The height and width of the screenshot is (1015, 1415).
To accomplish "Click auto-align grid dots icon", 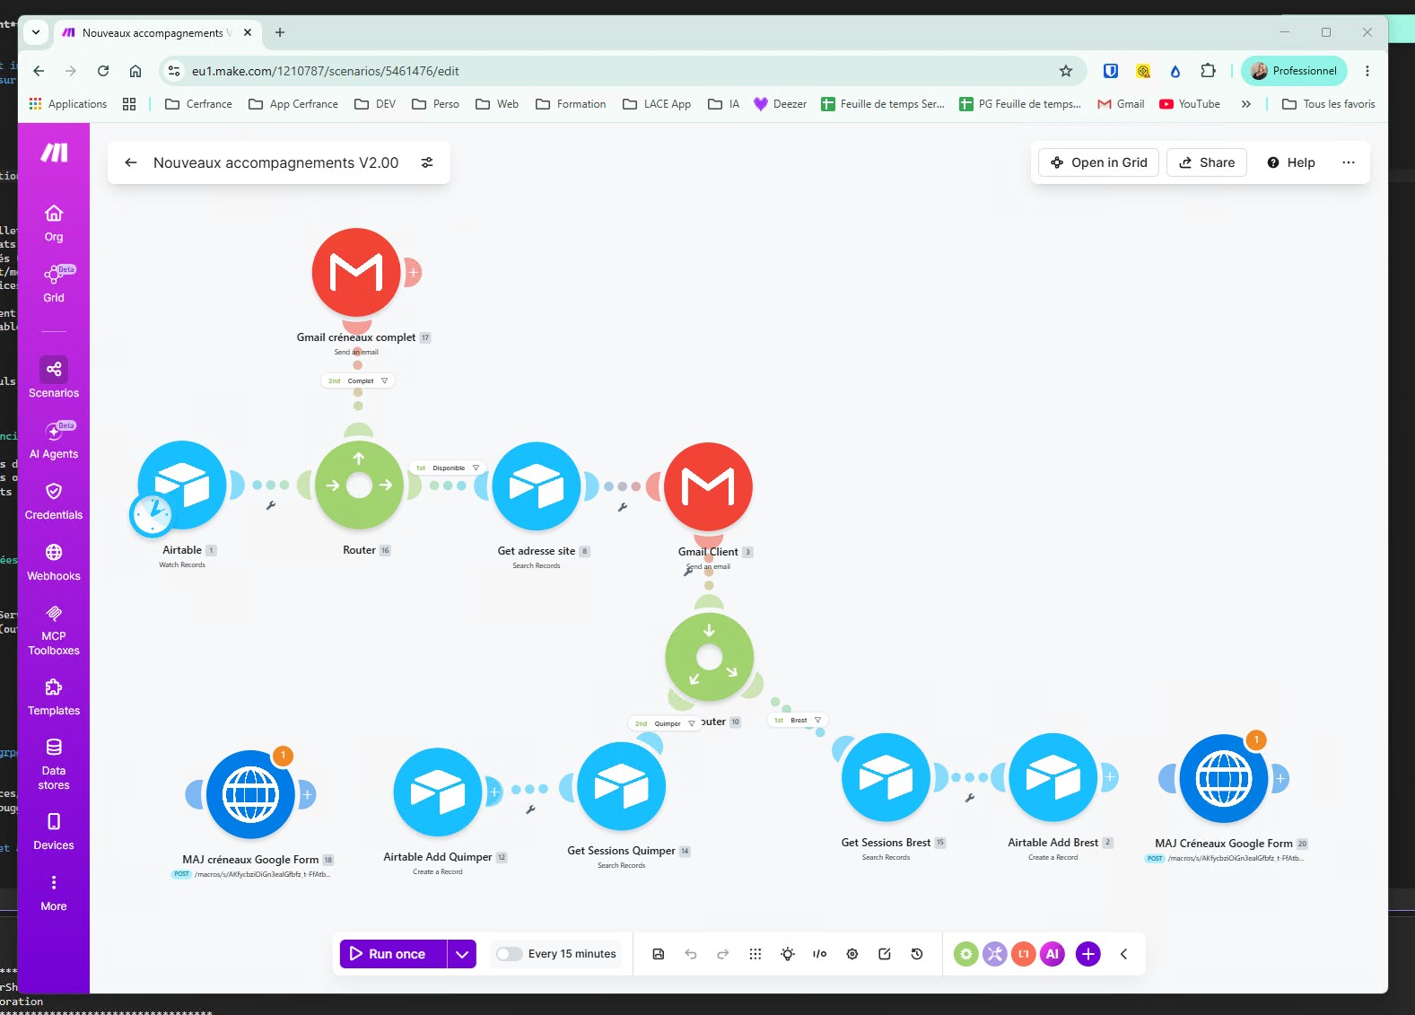I will (756, 954).
